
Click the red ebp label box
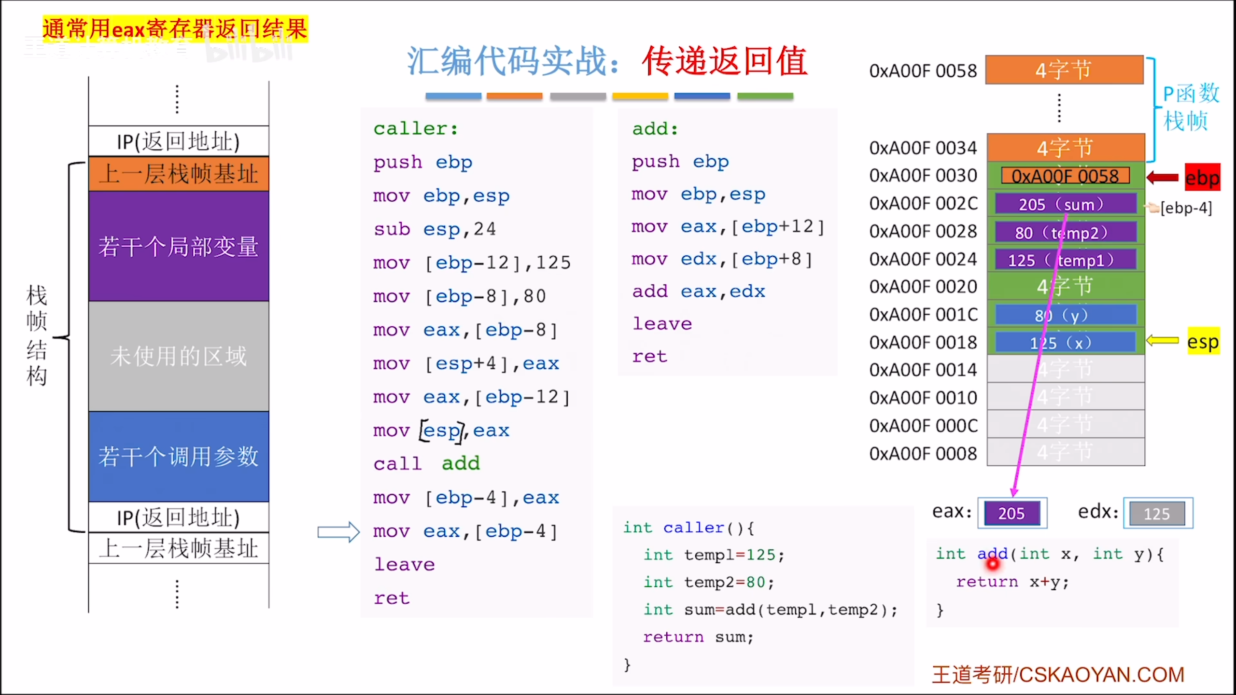[1202, 178]
